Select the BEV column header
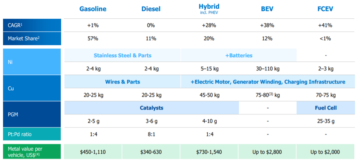The image size is (360, 162). (x=267, y=9)
